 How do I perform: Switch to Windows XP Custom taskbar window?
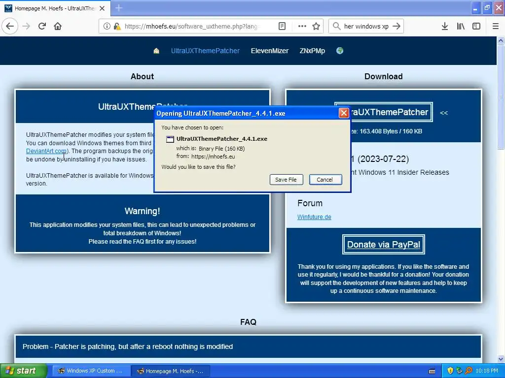91,371
